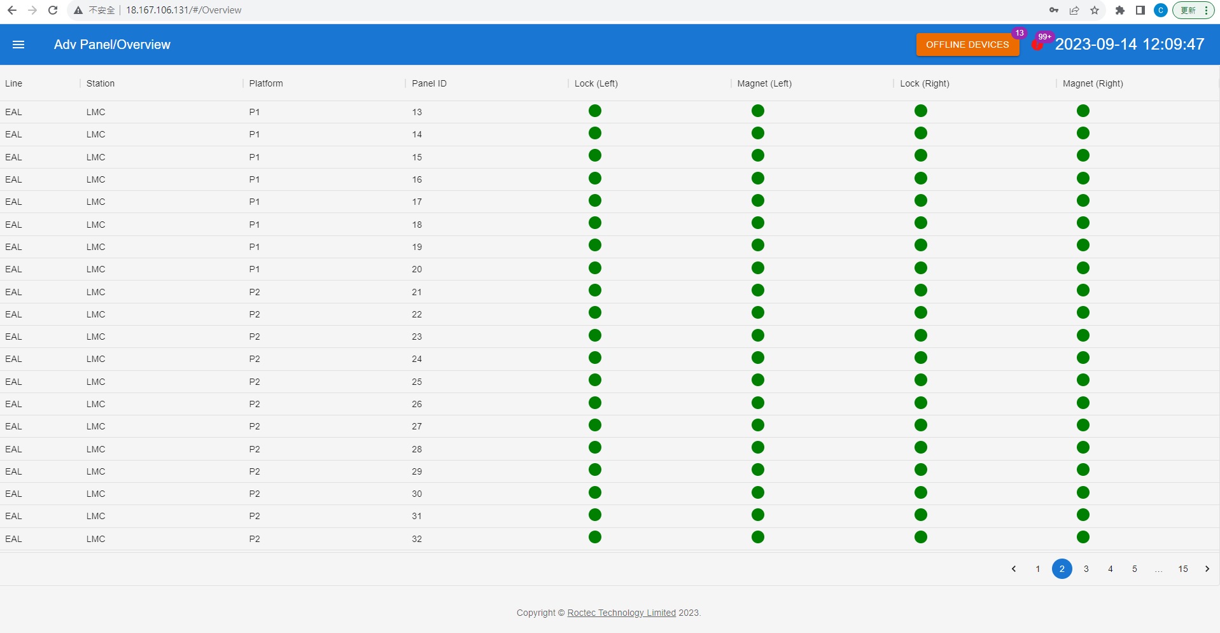Switch to page 3 of the table
This screenshot has height=633, width=1220.
pyautogui.click(x=1086, y=569)
